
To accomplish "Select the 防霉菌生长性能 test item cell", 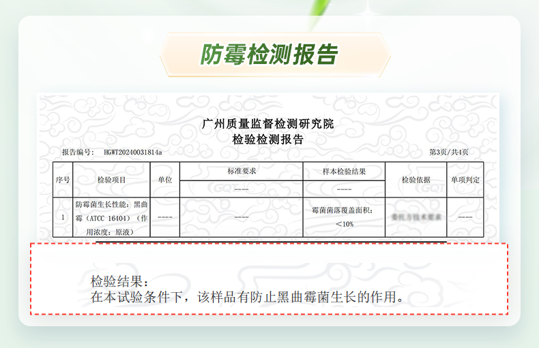I will click(111, 217).
